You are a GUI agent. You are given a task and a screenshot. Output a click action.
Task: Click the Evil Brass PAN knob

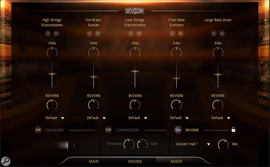pos(94,52)
